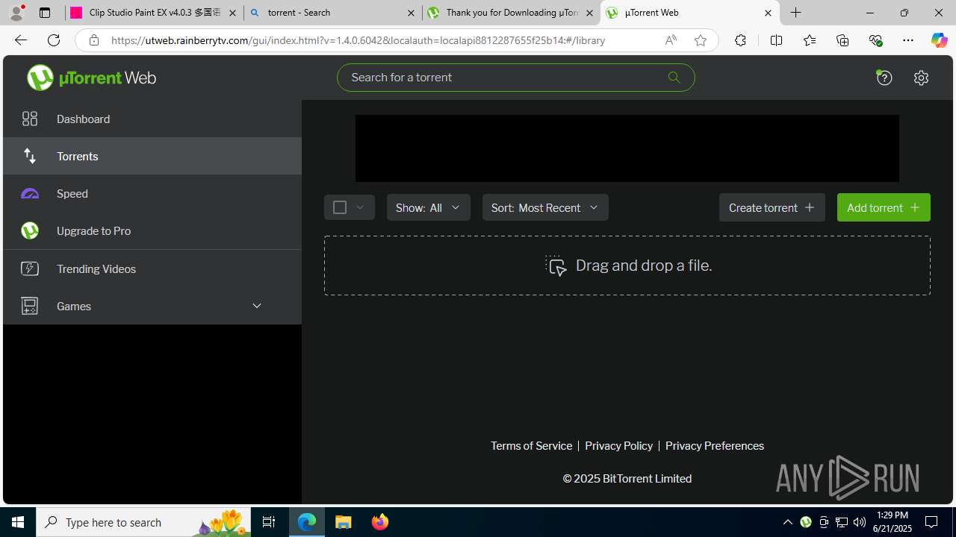
Task: Open Edge Settings and more menu
Action: tap(908, 40)
